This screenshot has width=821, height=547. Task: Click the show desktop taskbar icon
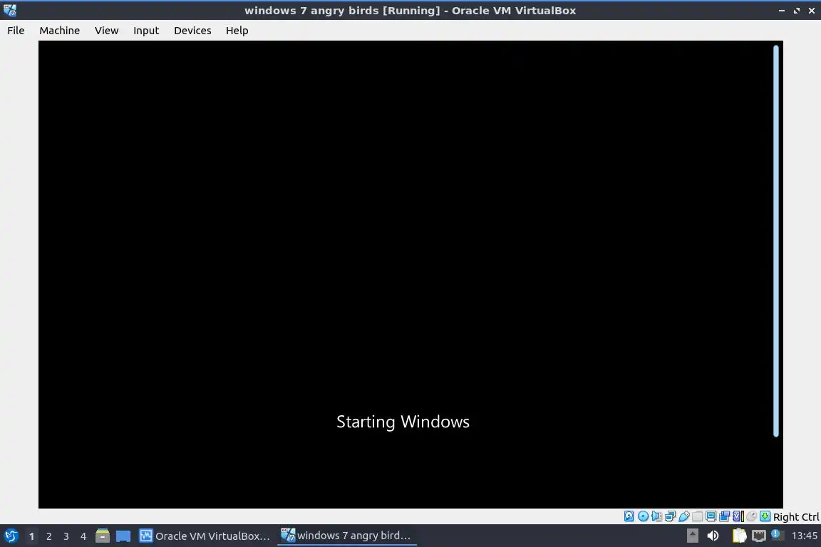pyautogui.click(x=123, y=536)
